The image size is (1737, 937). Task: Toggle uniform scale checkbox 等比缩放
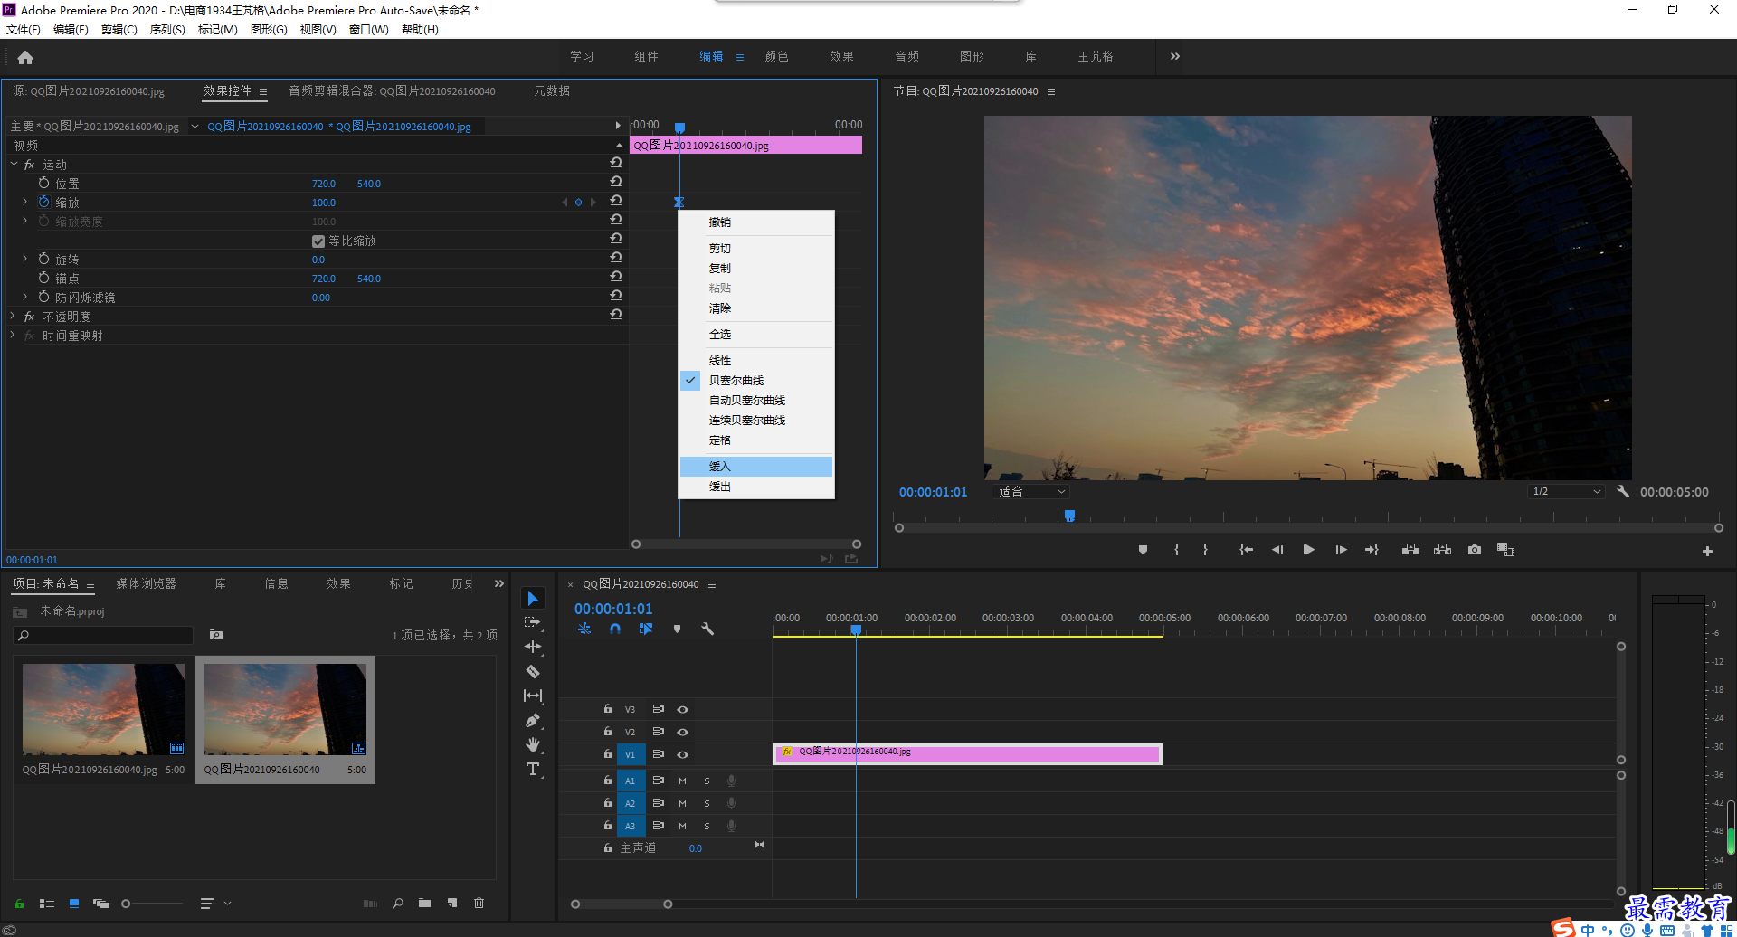[318, 241]
